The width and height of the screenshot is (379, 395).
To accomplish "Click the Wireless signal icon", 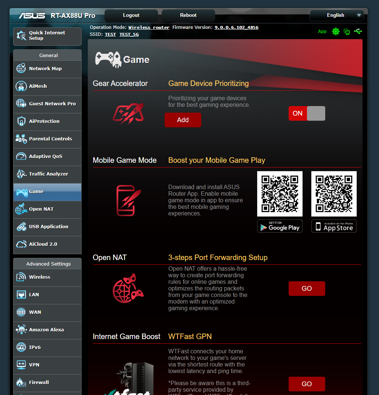I will [x=21, y=277].
